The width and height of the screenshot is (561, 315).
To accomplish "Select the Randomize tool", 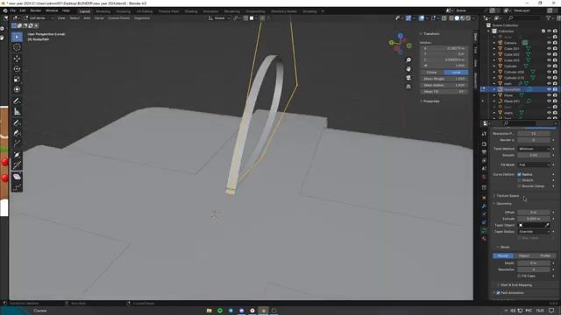I will [x=17, y=187].
